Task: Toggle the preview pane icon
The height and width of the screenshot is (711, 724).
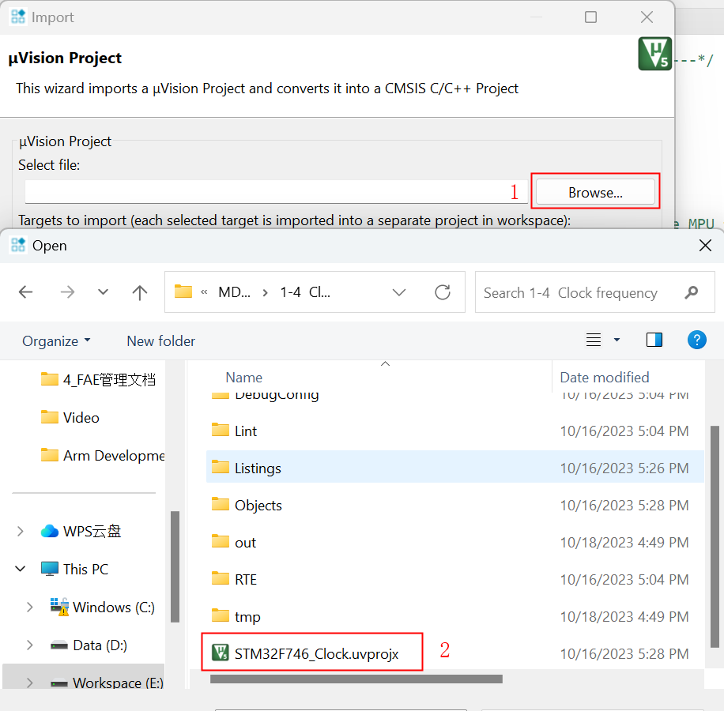Action: tap(654, 340)
